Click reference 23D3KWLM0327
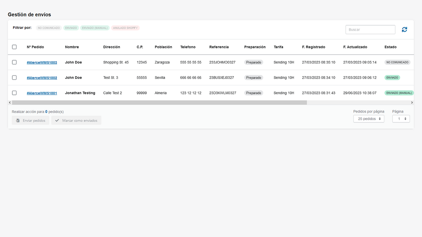This screenshot has height=237, width=422. [223, 93]
